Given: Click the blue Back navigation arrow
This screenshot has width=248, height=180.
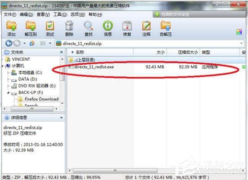Looking at the screenshot, I should tap(9, 43).
